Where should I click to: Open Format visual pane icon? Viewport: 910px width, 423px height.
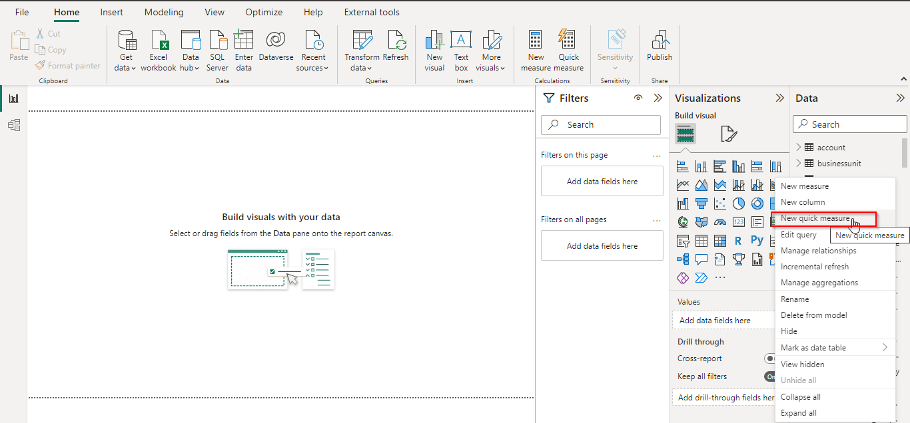(729, 134)
